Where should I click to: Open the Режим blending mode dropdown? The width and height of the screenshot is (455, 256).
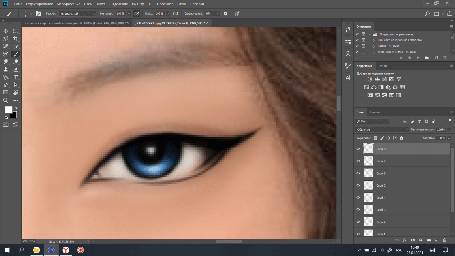(x=77, y=14)
